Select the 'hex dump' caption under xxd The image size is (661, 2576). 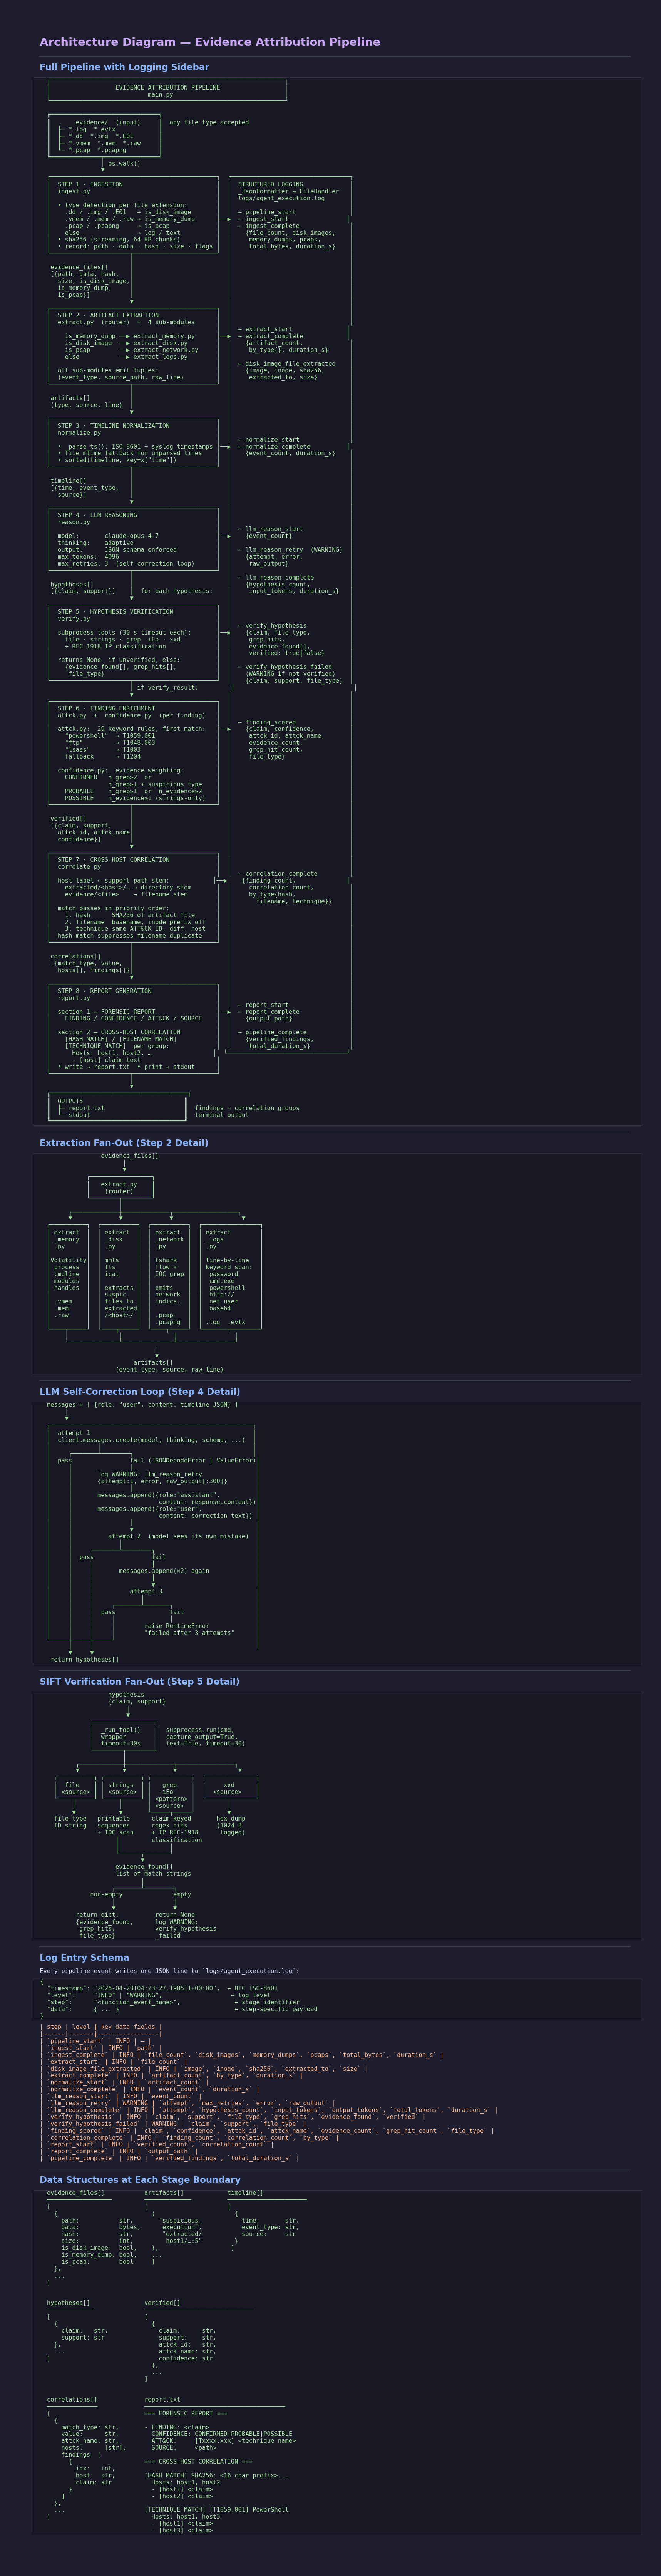pyautogui.click(x=231, y=1819)
